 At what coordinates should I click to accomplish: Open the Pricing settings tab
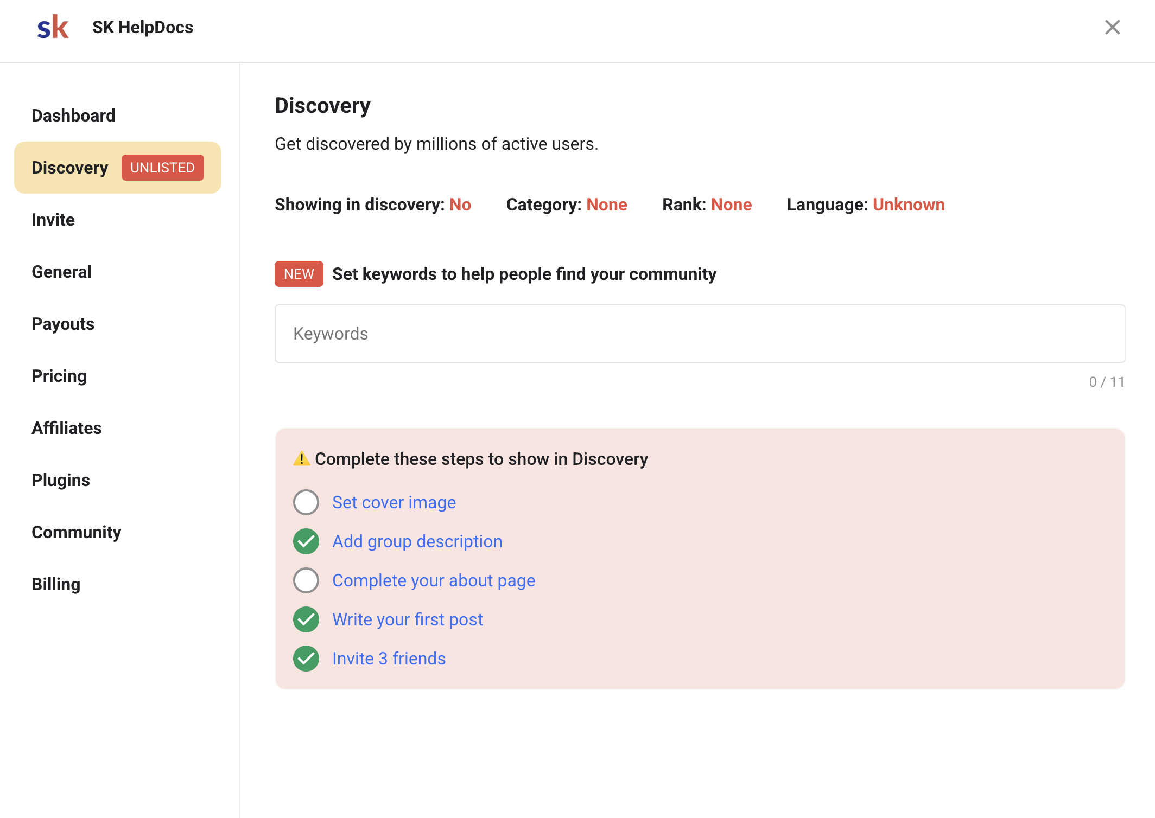(59, 376)
